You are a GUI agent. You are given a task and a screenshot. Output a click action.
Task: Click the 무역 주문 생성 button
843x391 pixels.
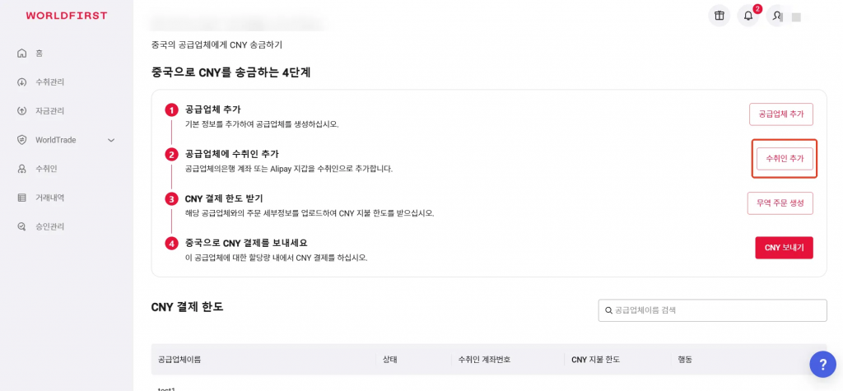780,203
